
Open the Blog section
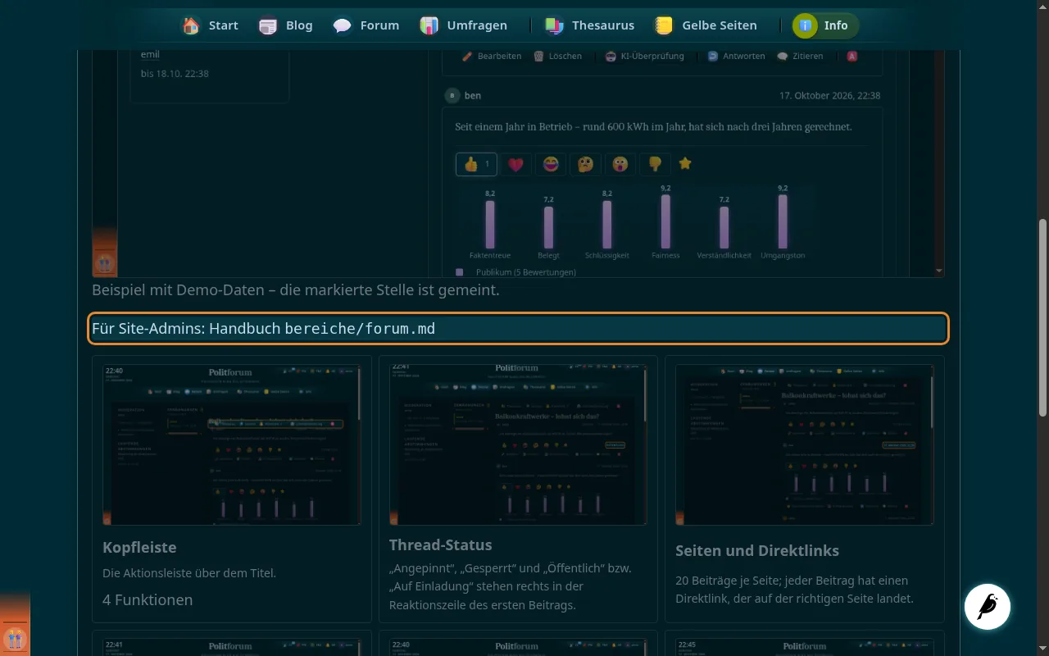285,25
